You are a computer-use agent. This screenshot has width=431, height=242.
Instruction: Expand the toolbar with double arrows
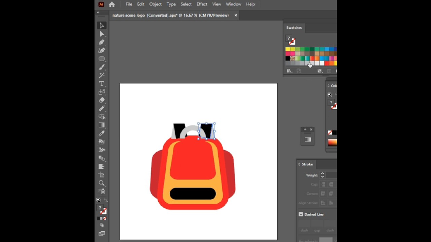pyautogui.click(x=98, y=12)
